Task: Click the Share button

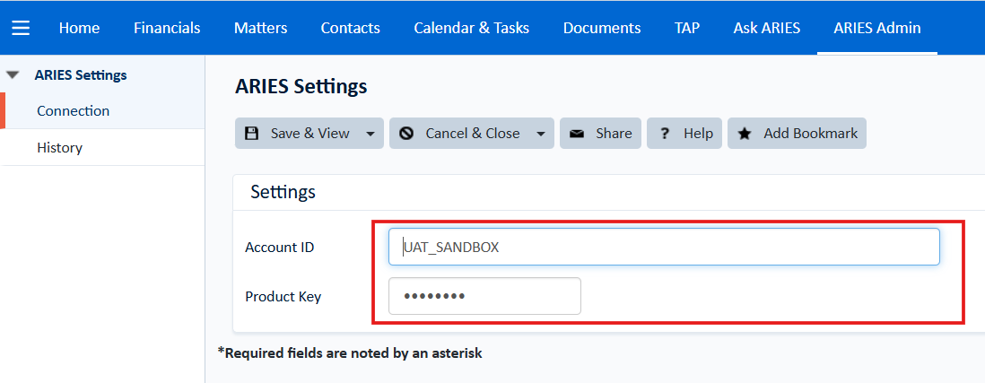Action: [x=600, y=133]
